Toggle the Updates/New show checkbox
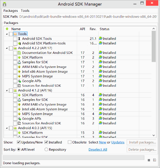 [19, 142]
